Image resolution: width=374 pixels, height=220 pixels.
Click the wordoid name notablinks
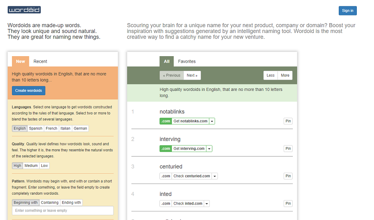pos(172,112)
